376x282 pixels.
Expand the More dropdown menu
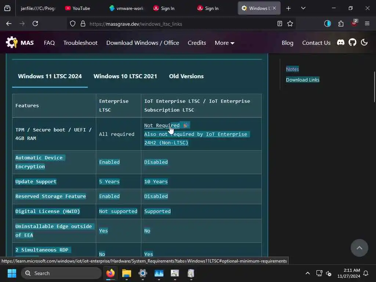(x=224, y=43)
